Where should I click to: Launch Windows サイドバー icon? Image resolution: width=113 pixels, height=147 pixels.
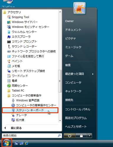pos(9,22)
